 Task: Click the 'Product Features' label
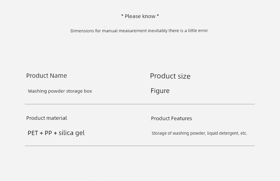(172, 118)
